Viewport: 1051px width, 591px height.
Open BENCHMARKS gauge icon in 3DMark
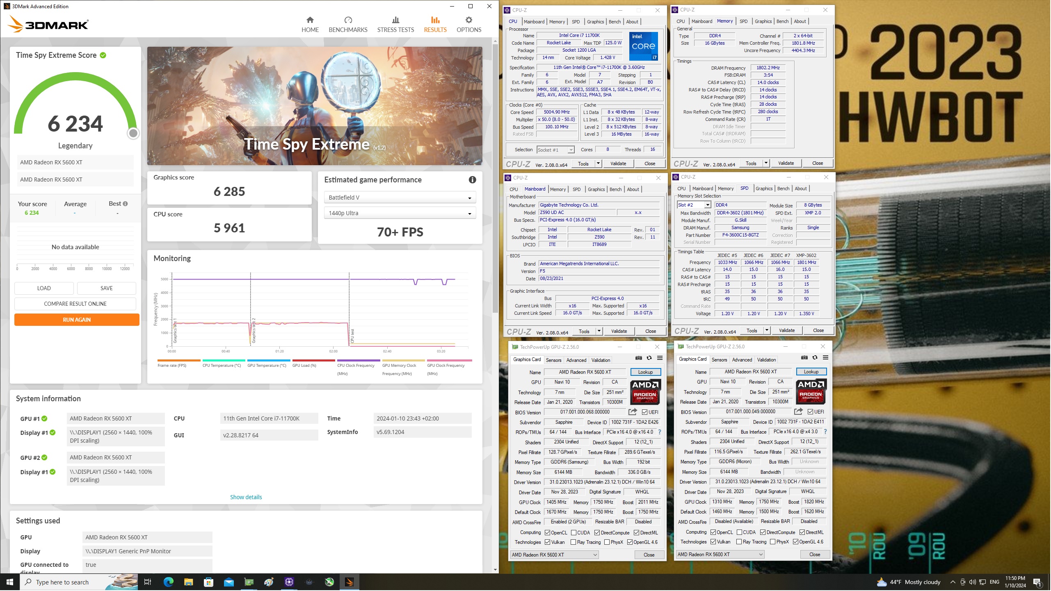348,20
